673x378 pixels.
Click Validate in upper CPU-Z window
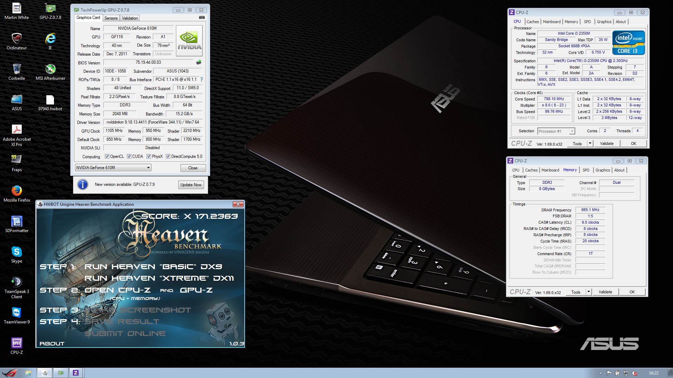point(607,143)
